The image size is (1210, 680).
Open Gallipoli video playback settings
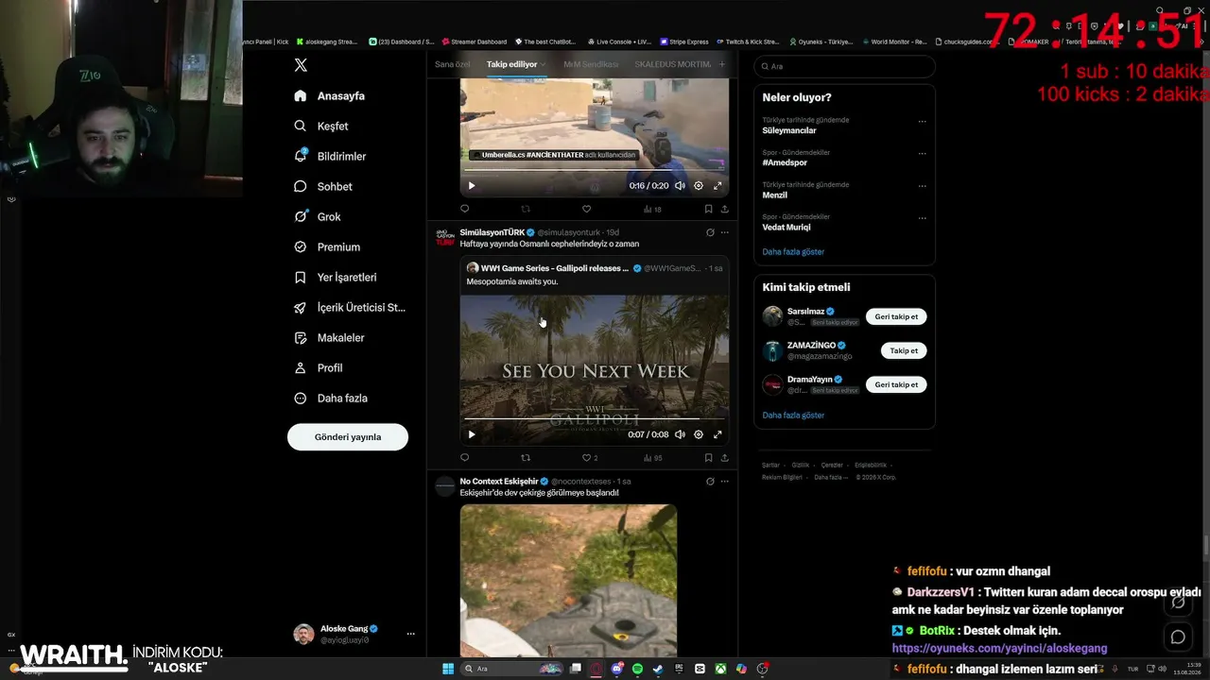699,434
